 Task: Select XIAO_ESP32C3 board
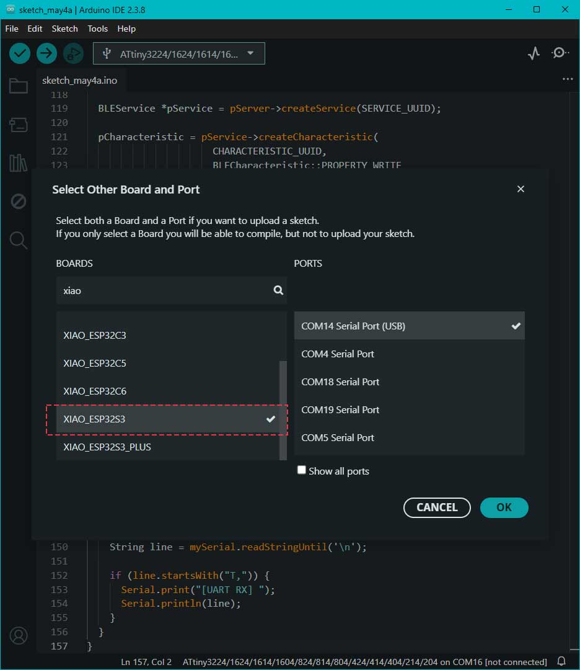[167, 336]
